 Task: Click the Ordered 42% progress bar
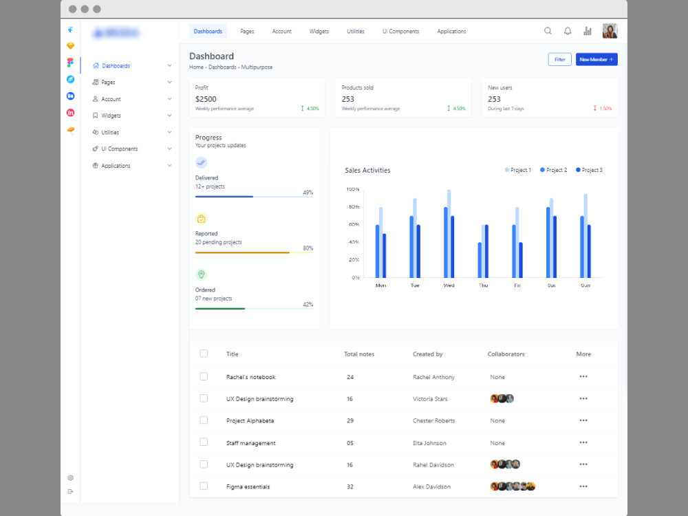pyautogui.click(x=254, y=309)
